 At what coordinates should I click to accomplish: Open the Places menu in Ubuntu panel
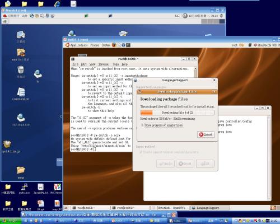click(95, 45)
